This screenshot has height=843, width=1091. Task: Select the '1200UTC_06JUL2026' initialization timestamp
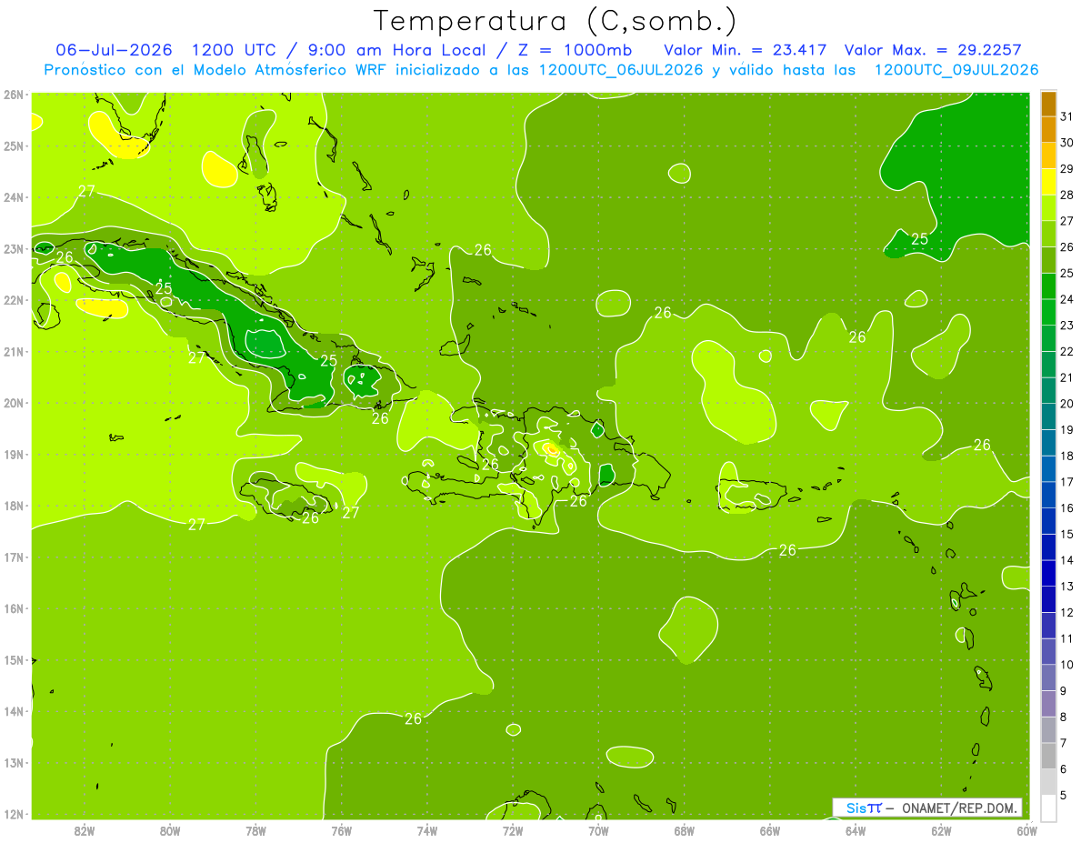point(622,70)
